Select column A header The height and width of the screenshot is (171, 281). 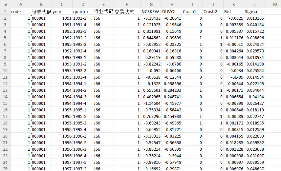pyautogui.click(x=21, y=4)
